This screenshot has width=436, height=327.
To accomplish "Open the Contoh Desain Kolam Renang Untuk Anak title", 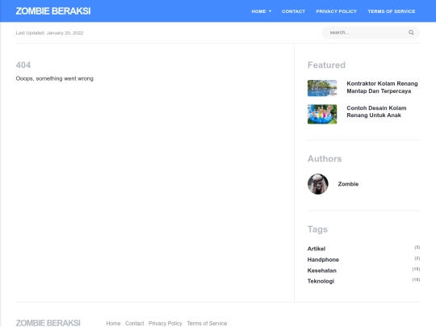I will (376, 111).
